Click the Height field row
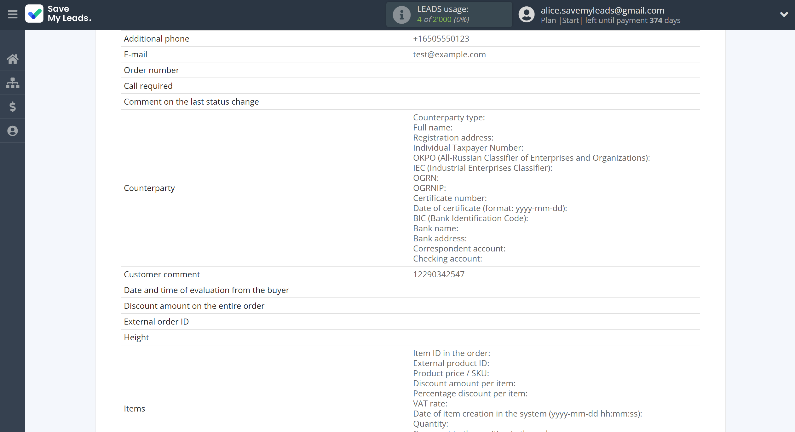 pyautogui.click(x=136, y=337)
